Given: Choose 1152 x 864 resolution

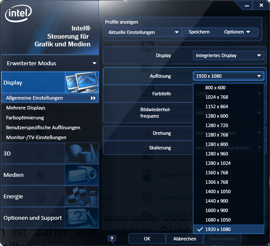Looking at the screenshot, I should click(x=228, y=106).
